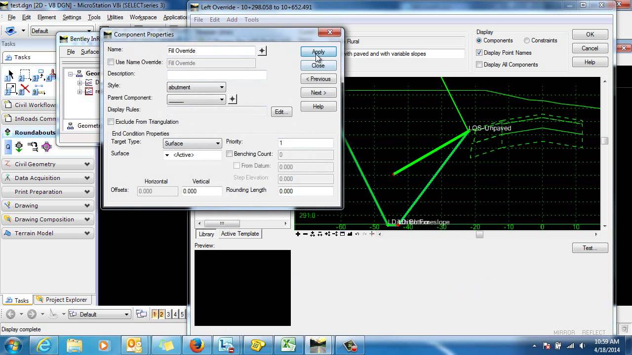
Task: Open the Target Type dropdown showing Surface
Action: point(192,143)
